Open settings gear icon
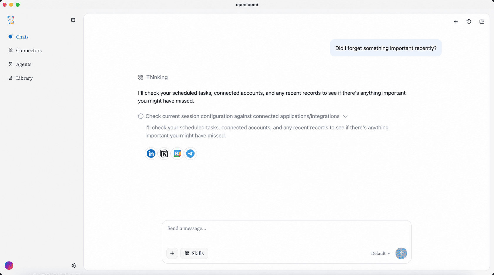 click(x=74, y=266)
